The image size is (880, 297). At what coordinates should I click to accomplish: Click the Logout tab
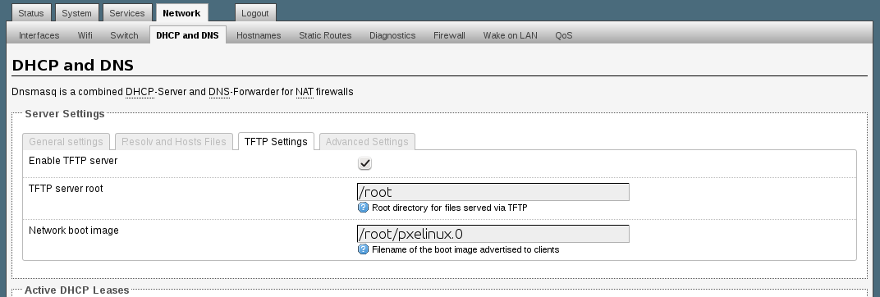[254, 13]
